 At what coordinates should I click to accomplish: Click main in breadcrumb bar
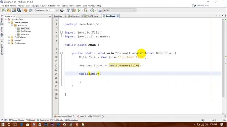(x=82, y=116)
